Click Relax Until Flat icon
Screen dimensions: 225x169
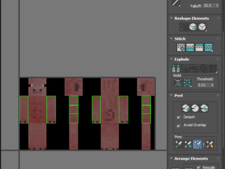(193, 27)
